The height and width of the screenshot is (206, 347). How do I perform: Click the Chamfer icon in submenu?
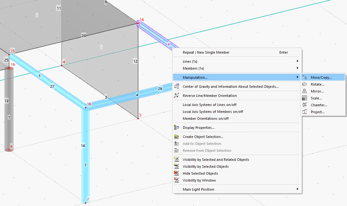coord(305,105)
